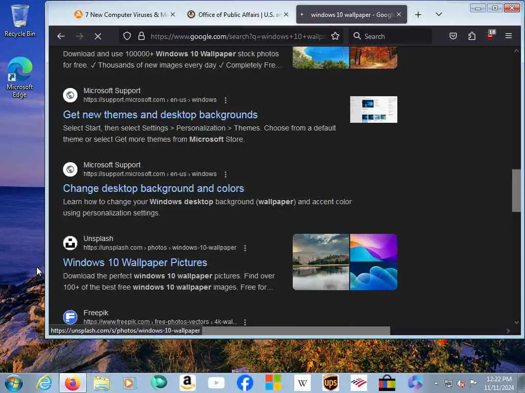Image resolution: width=525 pixels, height=393 pixels.
Task: Open the Windows Start menu orb
Action: 14,383
